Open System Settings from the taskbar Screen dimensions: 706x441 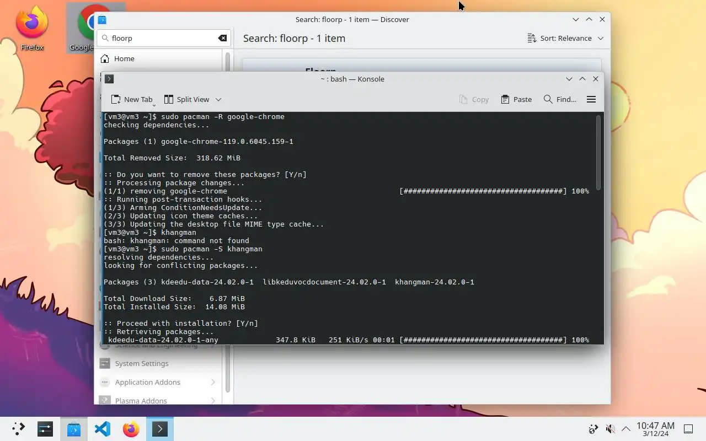[x=45, y=429]
